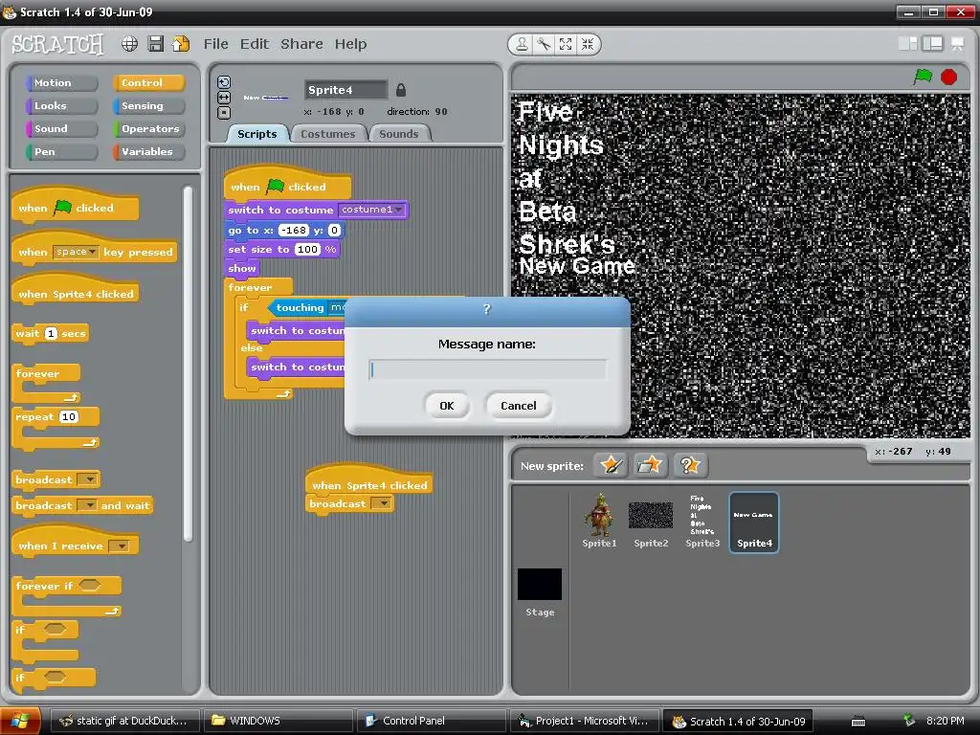Viewport: 980px width, 735px height.
Task: Toggle the sprite drag lock icon
Action: (401, 90)
